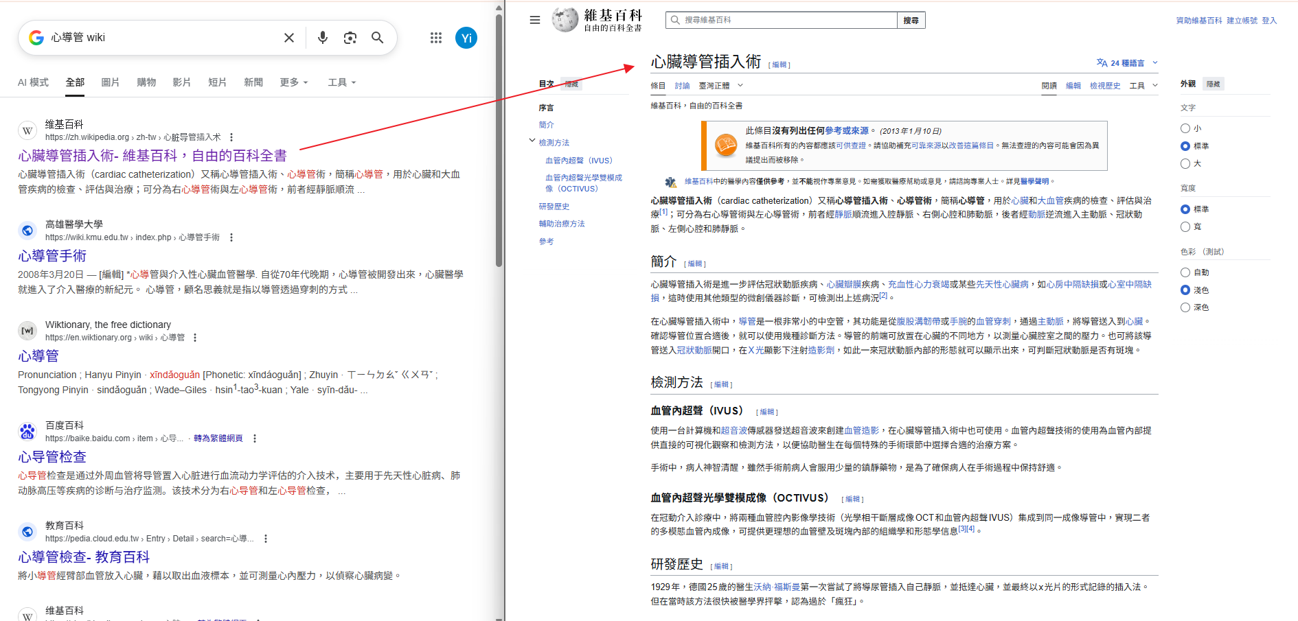Click the Wikipedia 搜尋 button
This screenshot has width=1298, height=621.
(x=911, y=21)
